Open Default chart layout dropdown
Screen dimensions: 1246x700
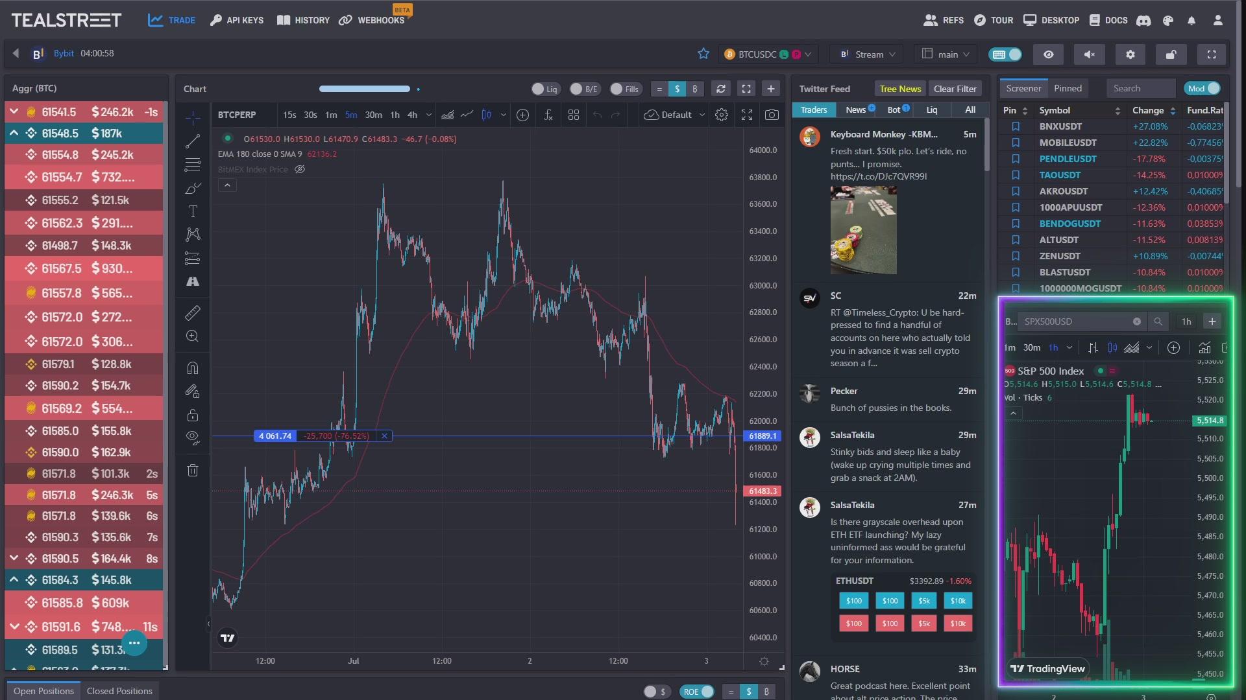click(675, 115)
